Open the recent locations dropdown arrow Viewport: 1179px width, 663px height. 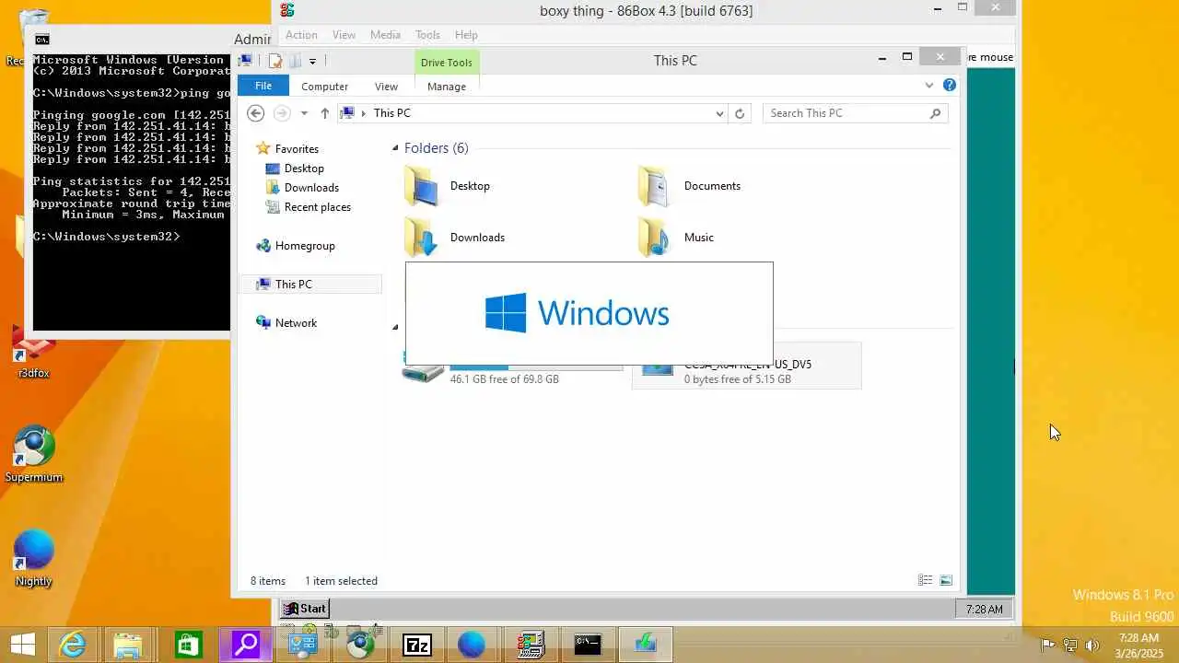pos(304,113)
